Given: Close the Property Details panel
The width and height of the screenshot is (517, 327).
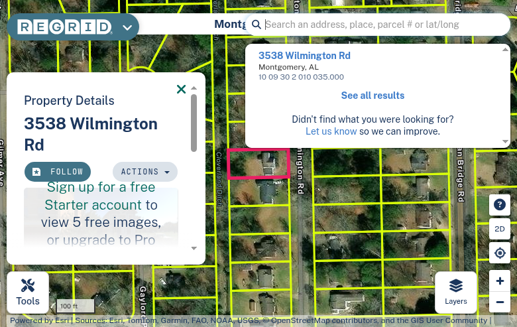Looking at the screenshot, I should 181,89.
